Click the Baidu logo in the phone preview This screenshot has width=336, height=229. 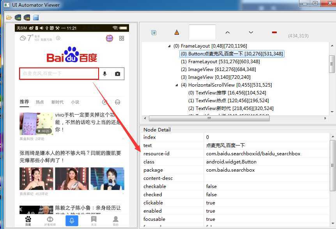(72, 55)
